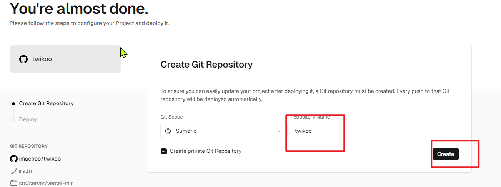Image resolution: width=501 pixels, height=187 pixels.
Task: Open the imaegoo/twikoo repository link
Action: pyautogui.click(x=40, y=159)
